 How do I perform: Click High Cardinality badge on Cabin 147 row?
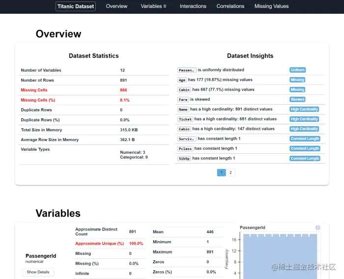pyautogui.click(x=304, y=129)
